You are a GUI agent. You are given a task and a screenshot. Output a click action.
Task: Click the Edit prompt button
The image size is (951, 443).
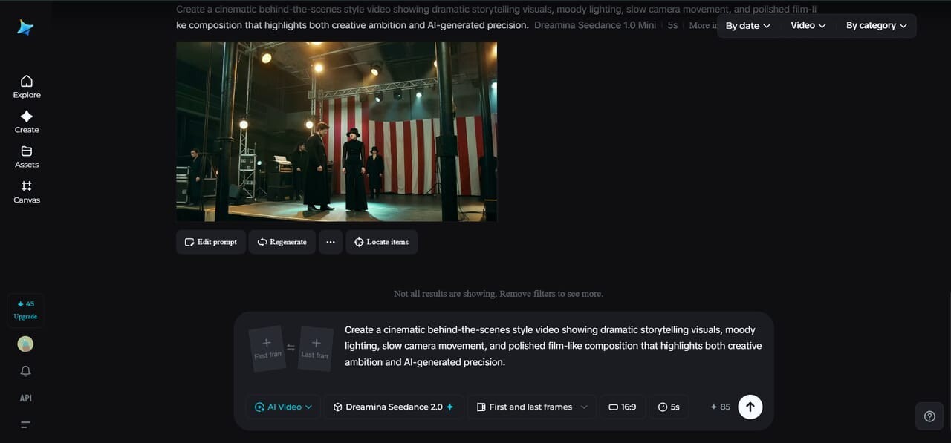point(211,242)
